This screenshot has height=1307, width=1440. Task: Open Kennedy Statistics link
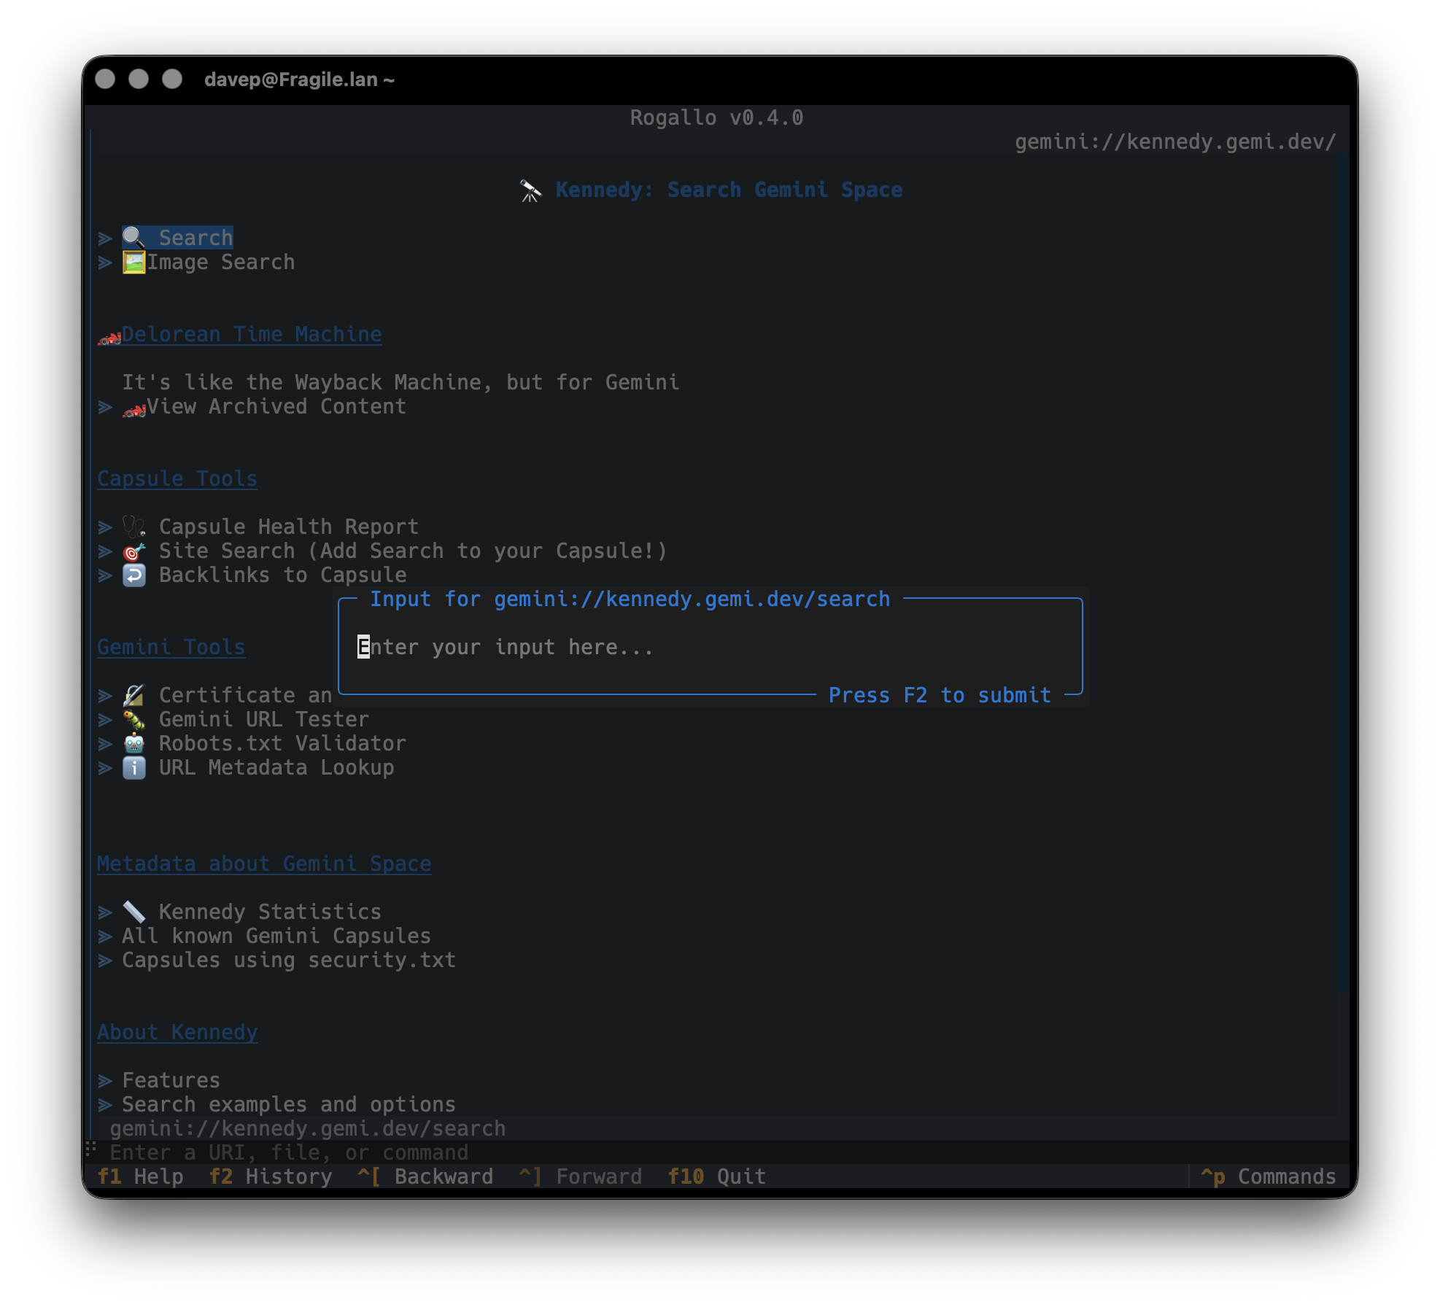pyautogui.click(x=252, y=912)
